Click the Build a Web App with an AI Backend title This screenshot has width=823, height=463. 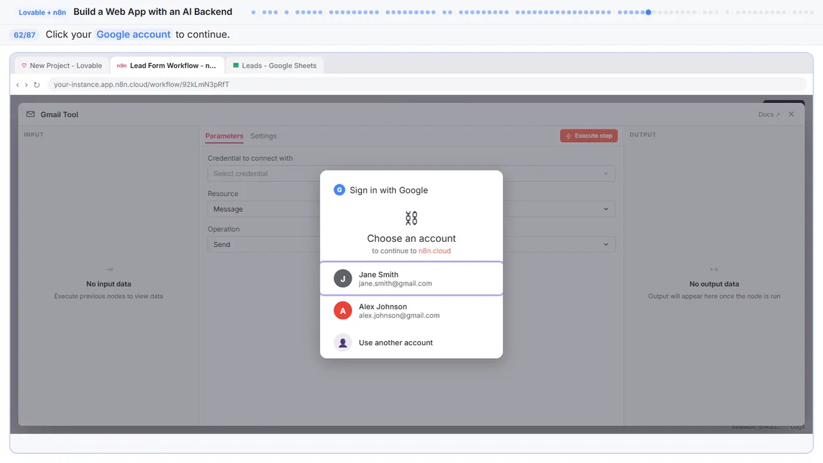(153, 12)
